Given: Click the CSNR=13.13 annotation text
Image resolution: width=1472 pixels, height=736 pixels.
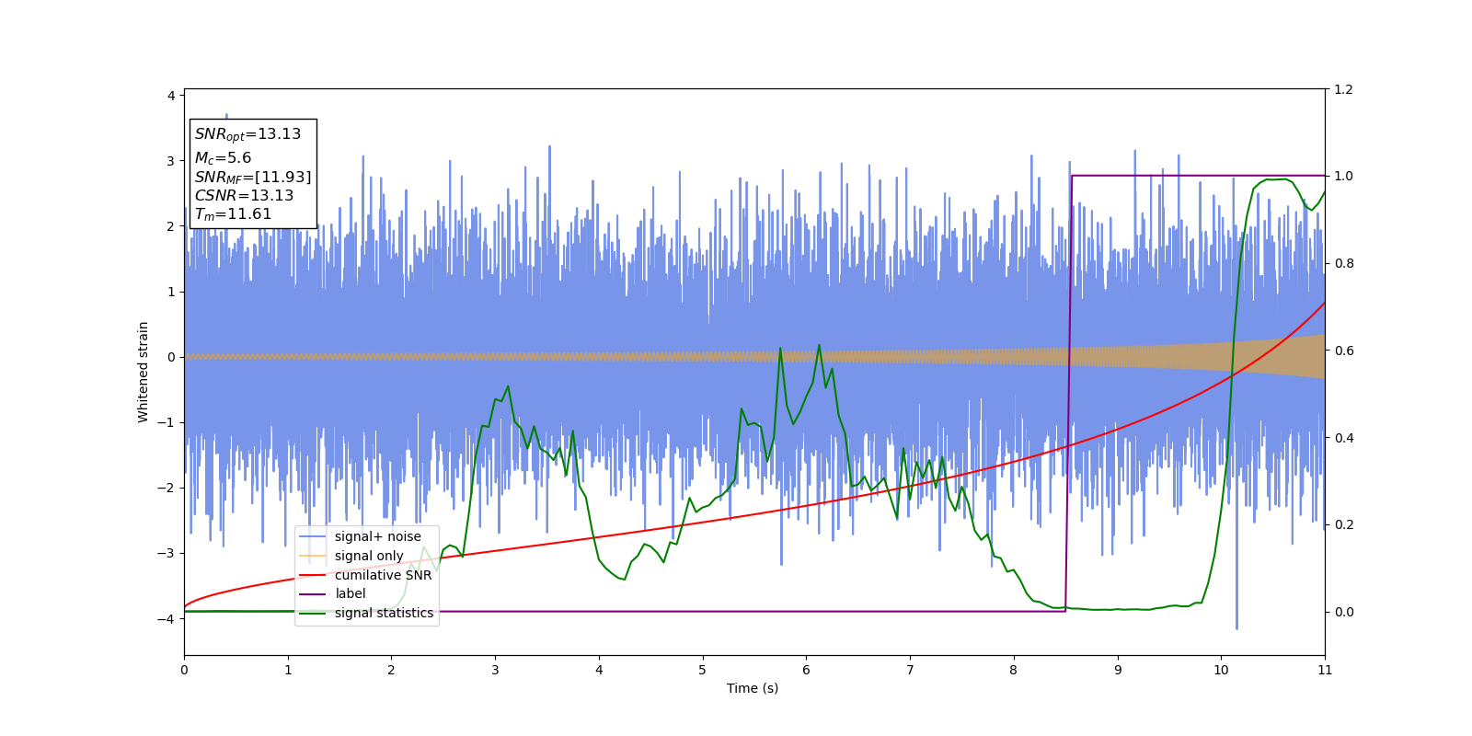Looking at the screenshot, I should [244, 196].
